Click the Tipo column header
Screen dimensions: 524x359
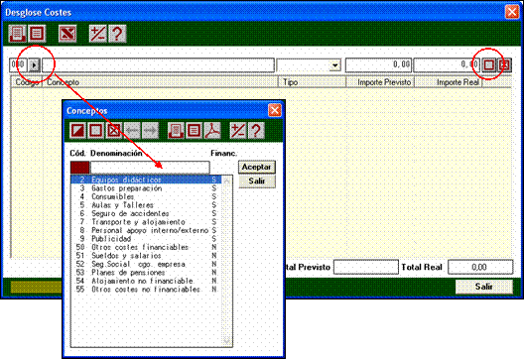click(312, 82)
